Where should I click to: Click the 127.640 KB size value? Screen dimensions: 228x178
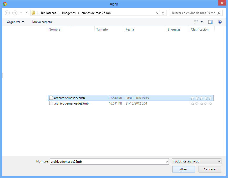[115, 98]
